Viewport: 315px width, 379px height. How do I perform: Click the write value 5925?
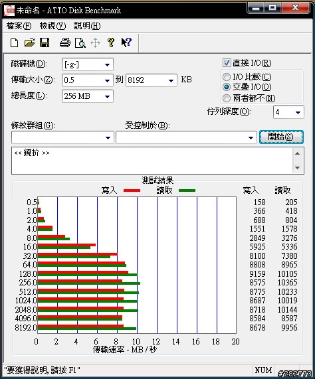click(x=257, y=247)
